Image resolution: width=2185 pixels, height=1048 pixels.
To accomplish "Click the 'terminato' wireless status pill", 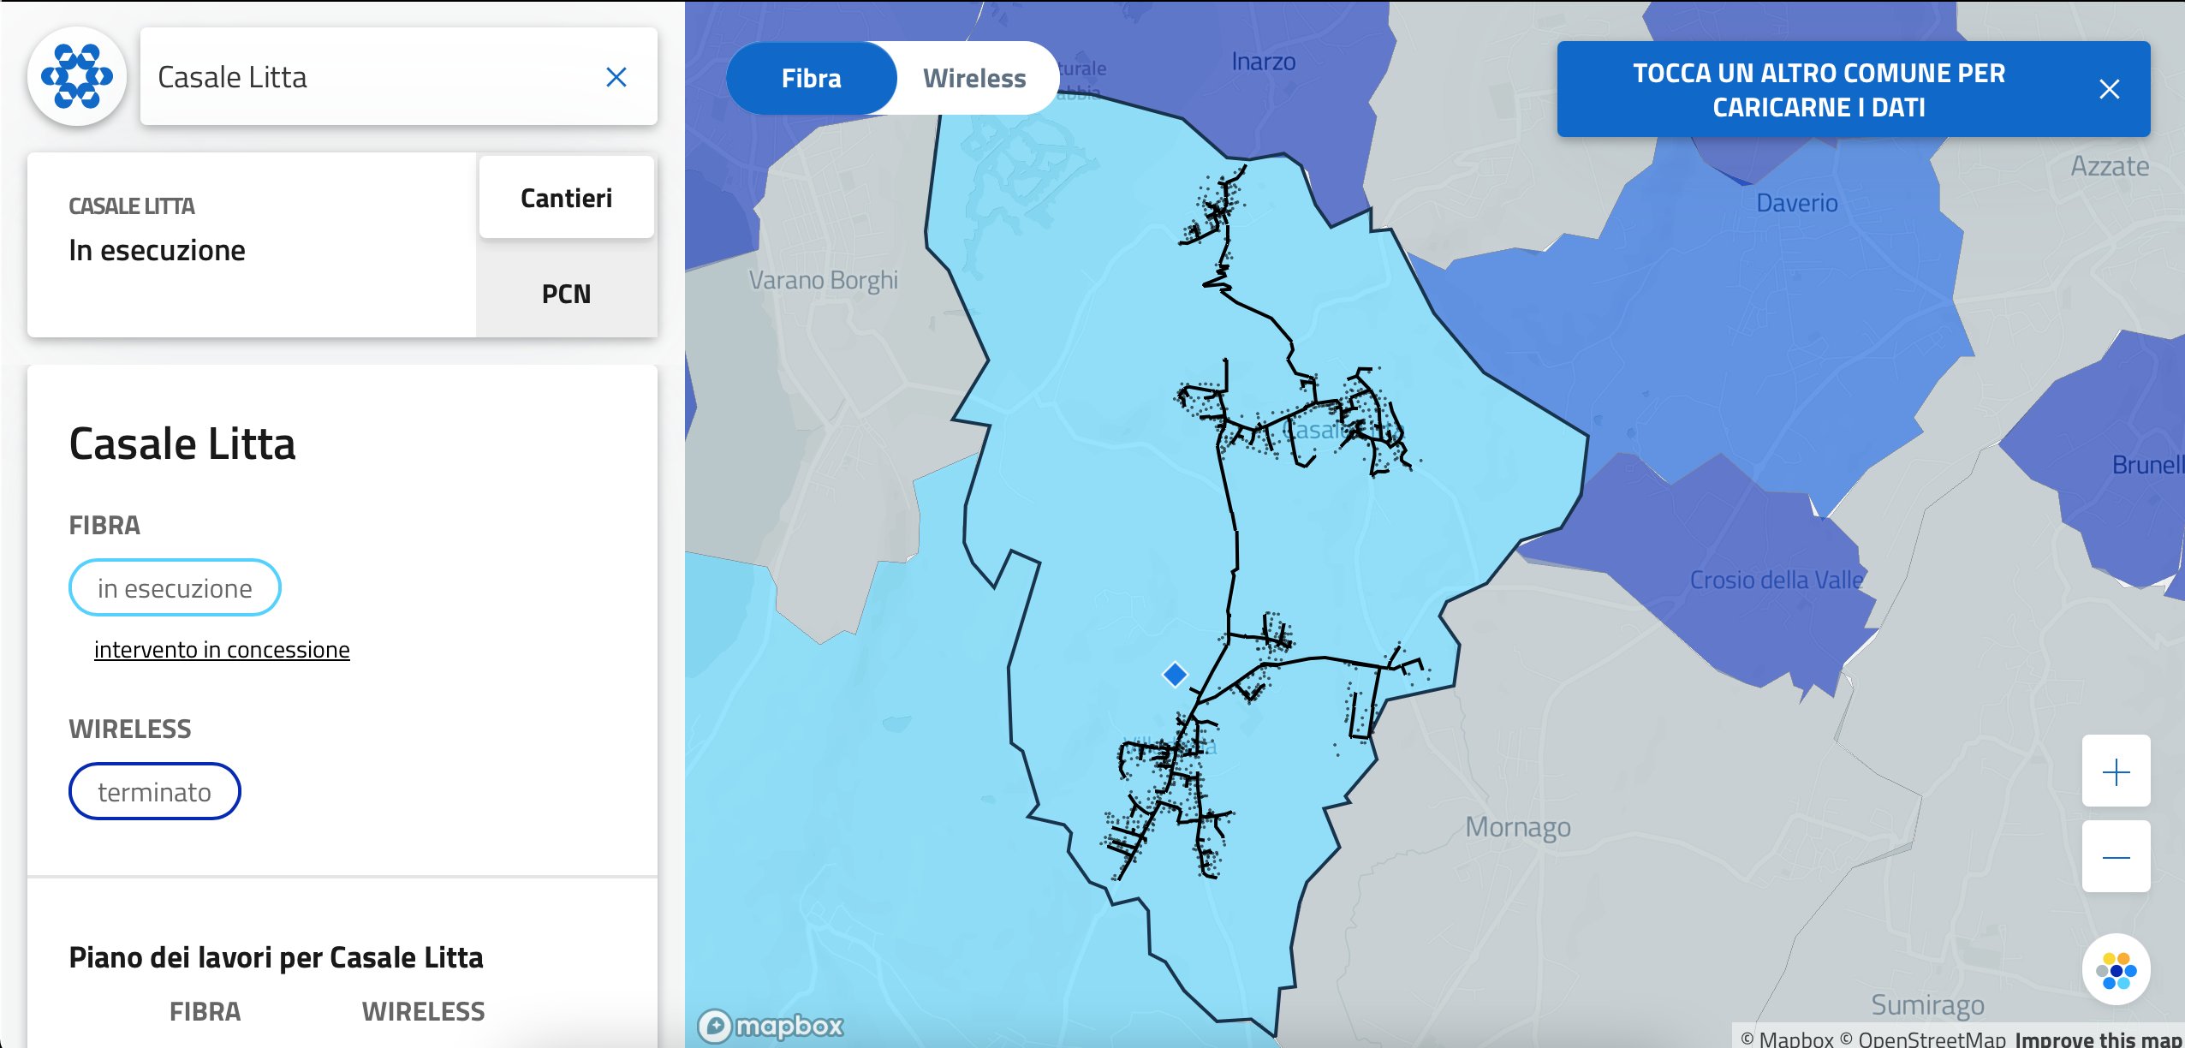I will (154, 792).
